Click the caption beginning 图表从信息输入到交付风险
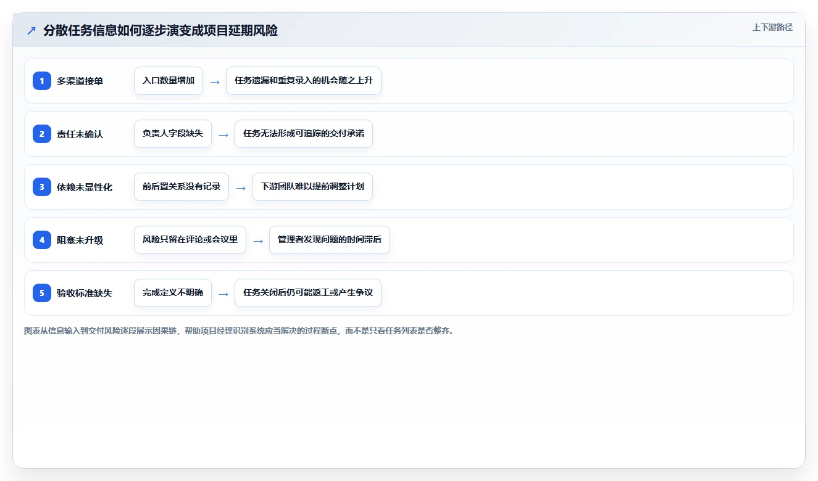This screenshot has width=818, height=481. 240,331
